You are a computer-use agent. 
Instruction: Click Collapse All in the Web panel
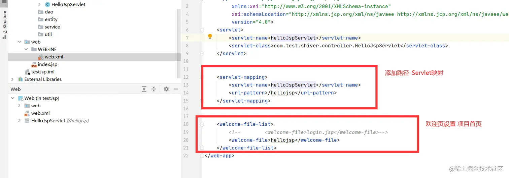(154, 89)
